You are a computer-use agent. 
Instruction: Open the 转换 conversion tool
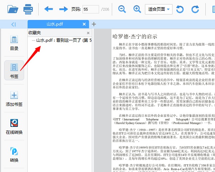coord(14,154)
